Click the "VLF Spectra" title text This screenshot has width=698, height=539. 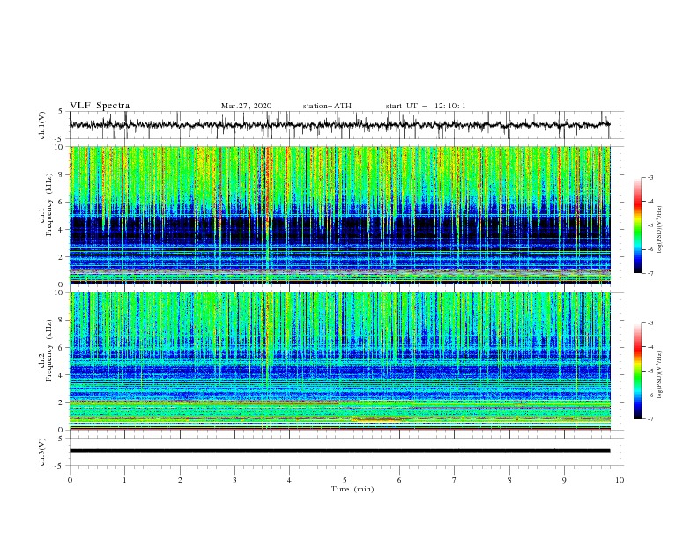[100, 106]
